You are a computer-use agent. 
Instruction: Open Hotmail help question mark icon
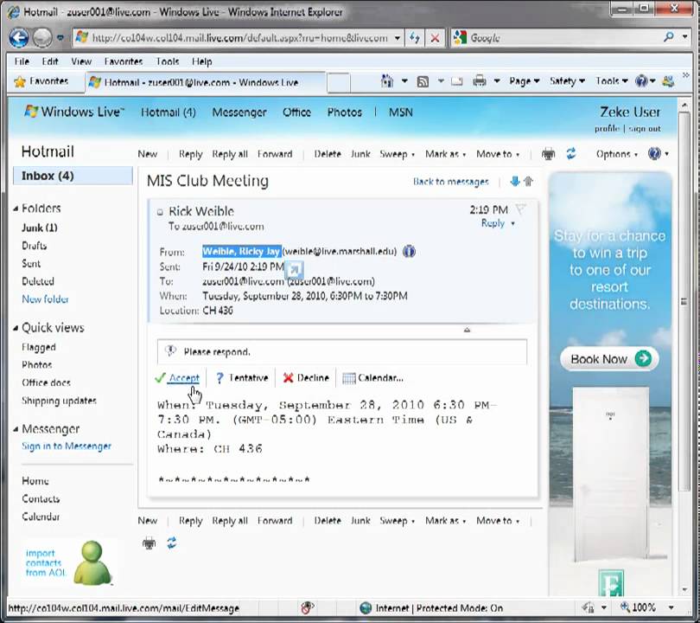click(x=654, y=154)
